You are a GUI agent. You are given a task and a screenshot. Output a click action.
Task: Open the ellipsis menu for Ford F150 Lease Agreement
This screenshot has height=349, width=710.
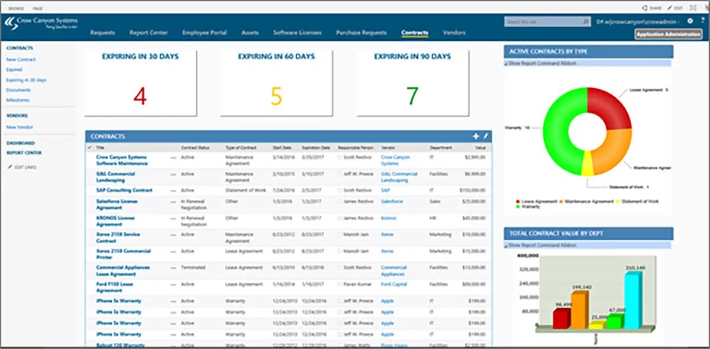click(173, 285)
